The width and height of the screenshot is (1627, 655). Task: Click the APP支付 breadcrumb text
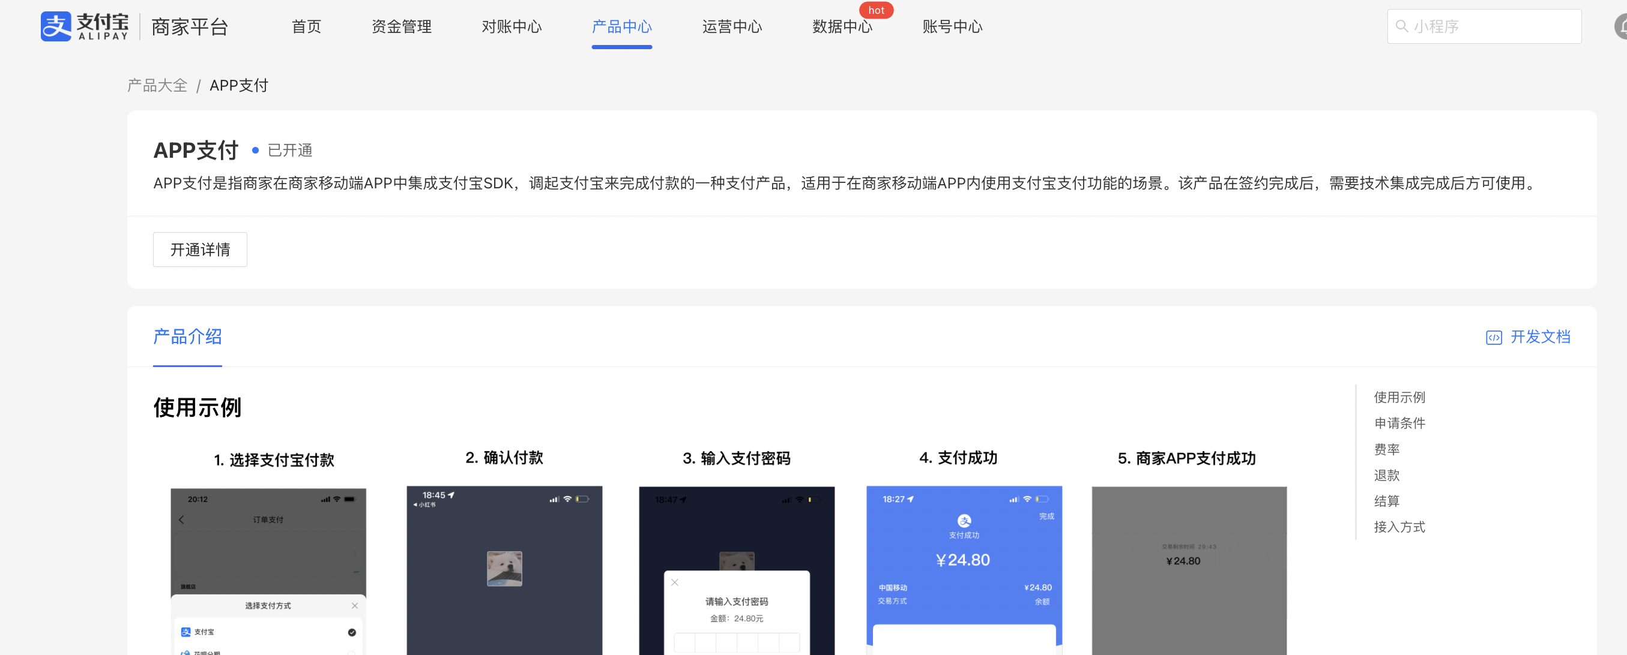[x=239, y=85]
